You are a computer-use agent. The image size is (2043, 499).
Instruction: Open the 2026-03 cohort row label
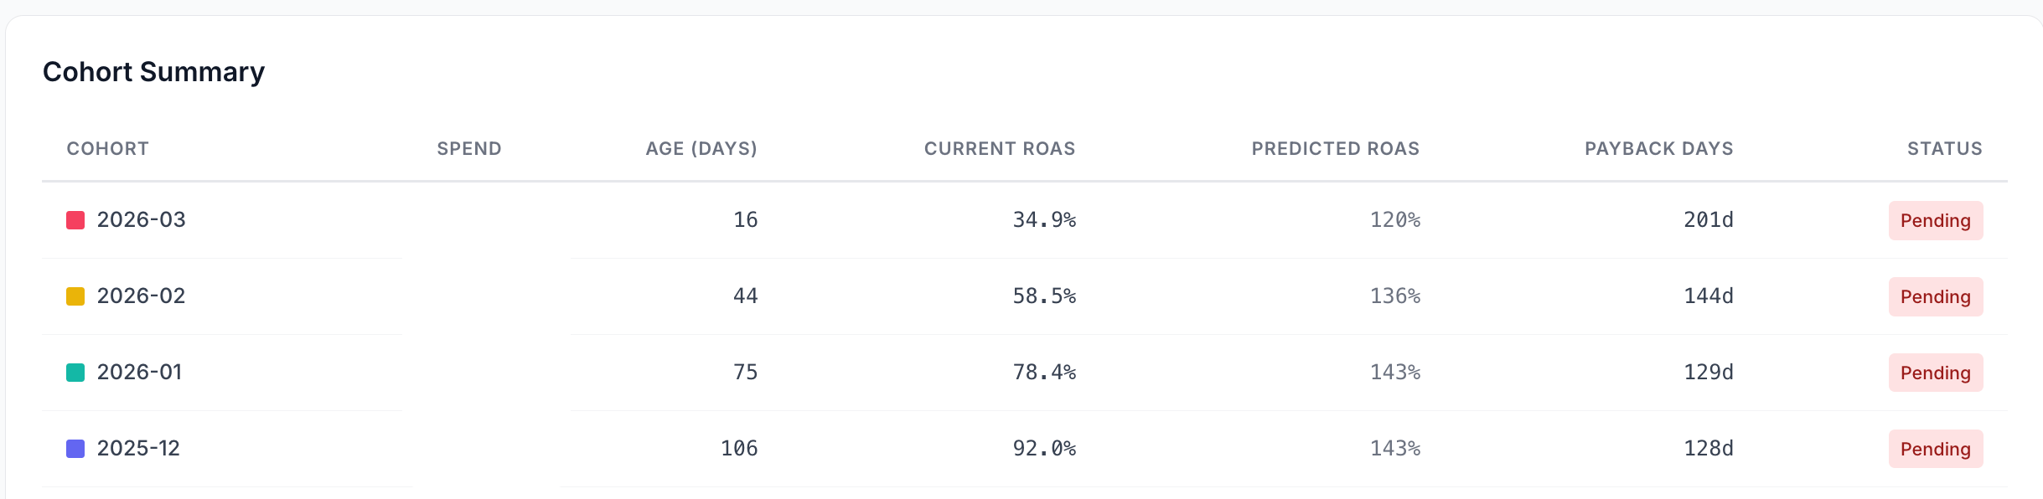click(141, 220)
